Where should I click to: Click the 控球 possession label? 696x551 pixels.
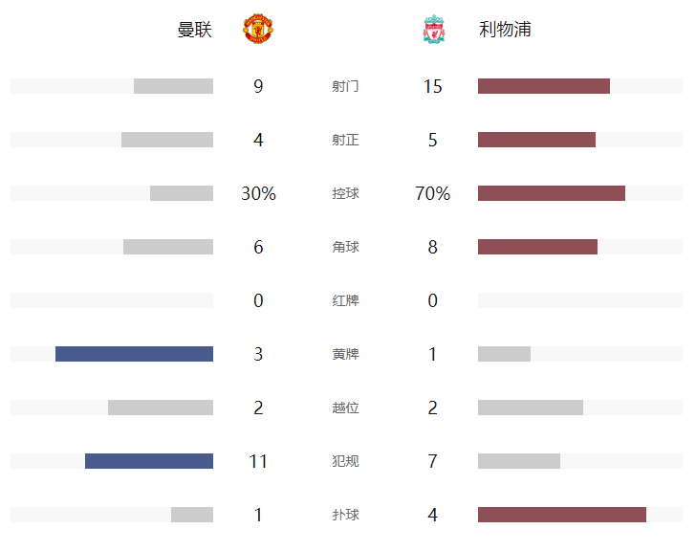pyautogui.click(x=345, y=193)
